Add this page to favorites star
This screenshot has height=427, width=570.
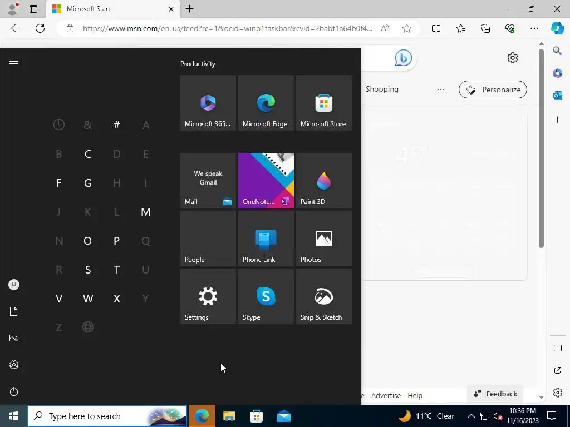[407, 28]
